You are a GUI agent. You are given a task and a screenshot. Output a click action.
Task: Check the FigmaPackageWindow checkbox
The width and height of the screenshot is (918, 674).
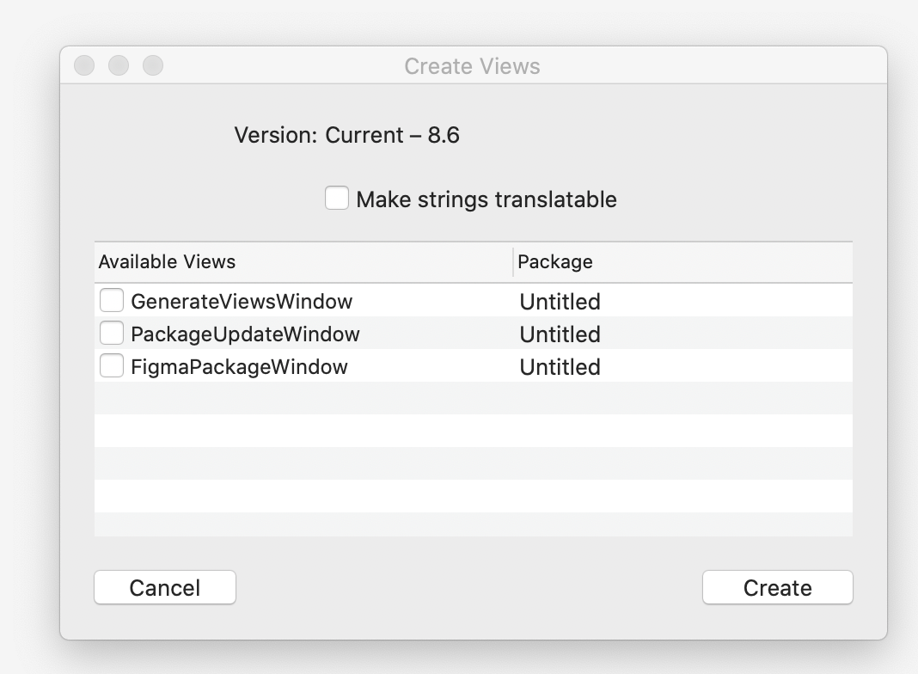click(111, 366)
